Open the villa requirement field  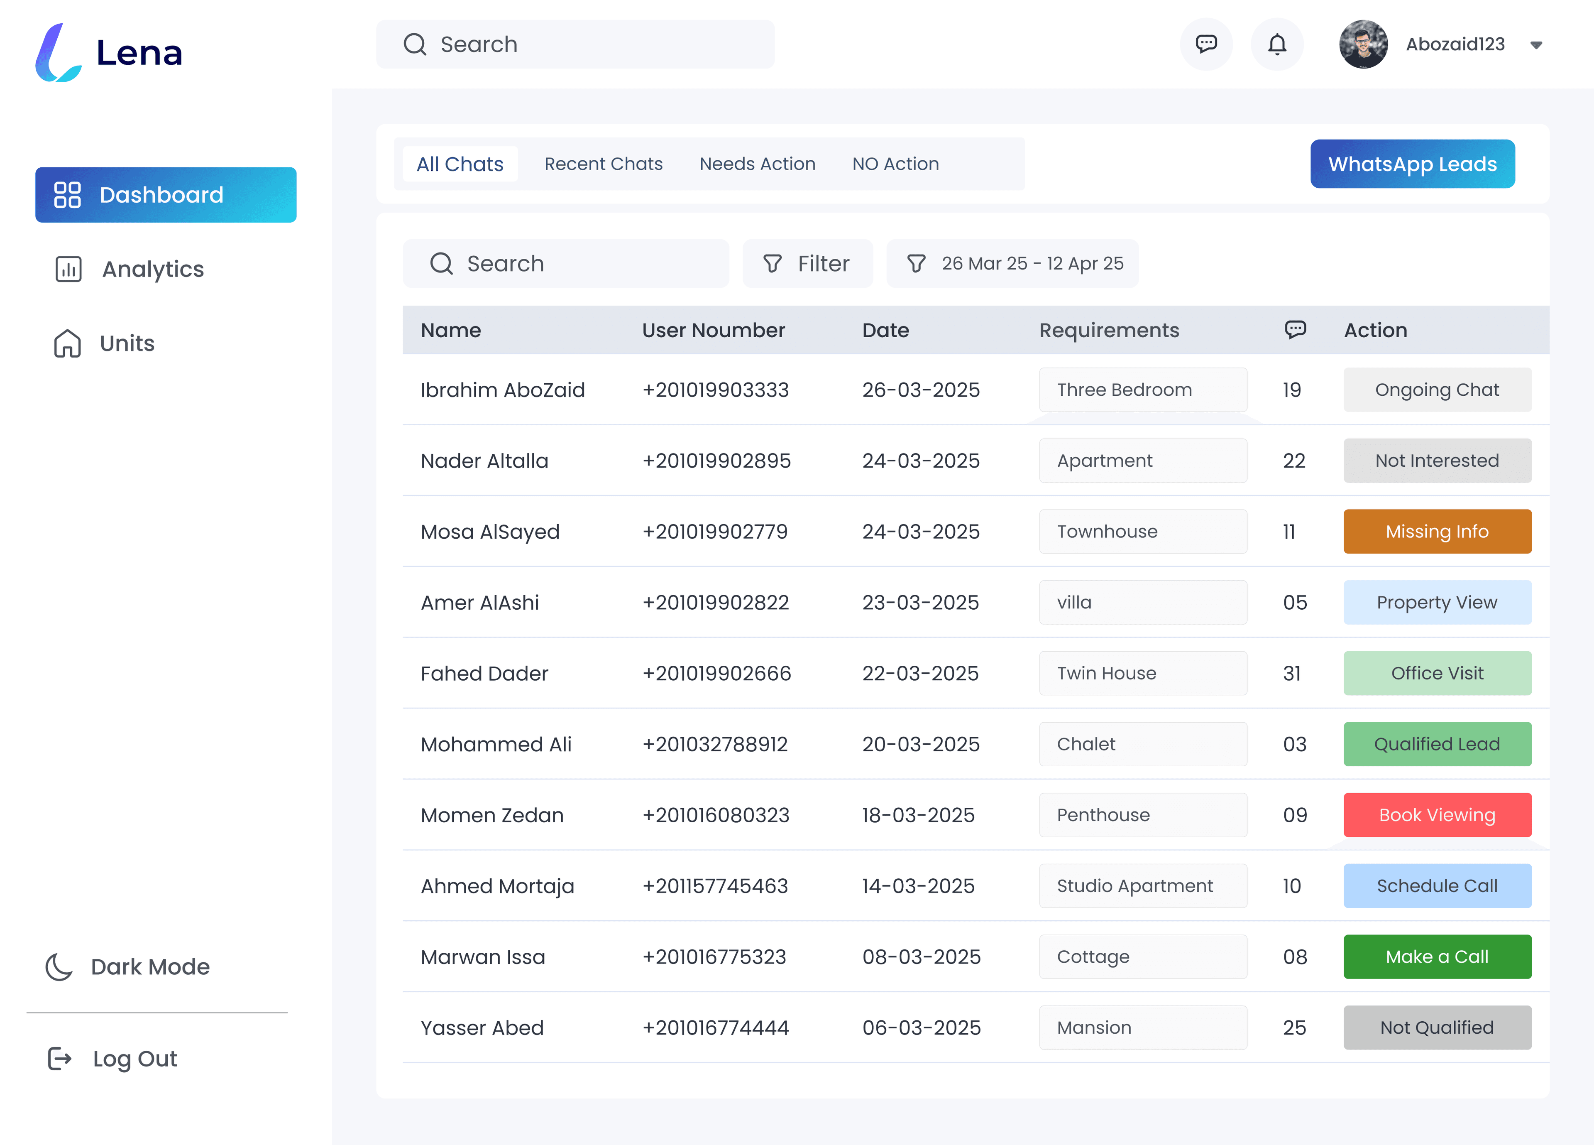pos(1143,603)
